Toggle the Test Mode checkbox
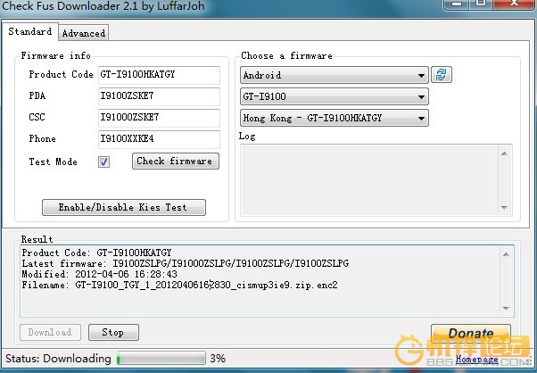Image resolution: width=537 pixels, height=373 pixels. 104,162
